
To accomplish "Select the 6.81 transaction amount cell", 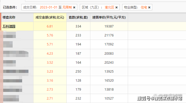I will pos(50,26).
